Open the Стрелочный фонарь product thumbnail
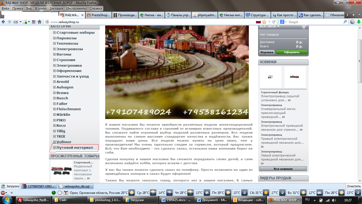This screenshot has width=362, height=204. [x=271, y=77]
